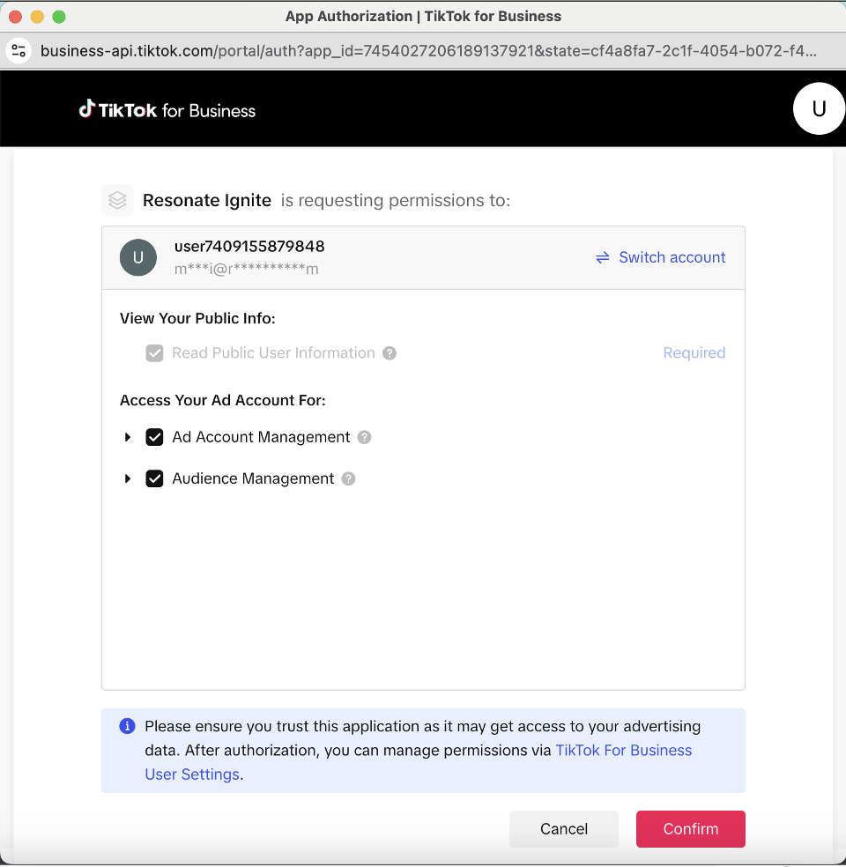The width and height of the screenshot is (846, 867).
Task: Click the blue info icon in notice
Action: coord(127,726)
